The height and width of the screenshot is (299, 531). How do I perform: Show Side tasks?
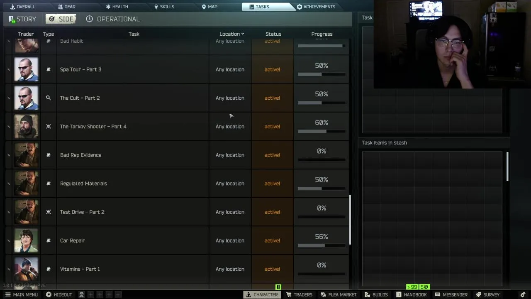[61, 19]
